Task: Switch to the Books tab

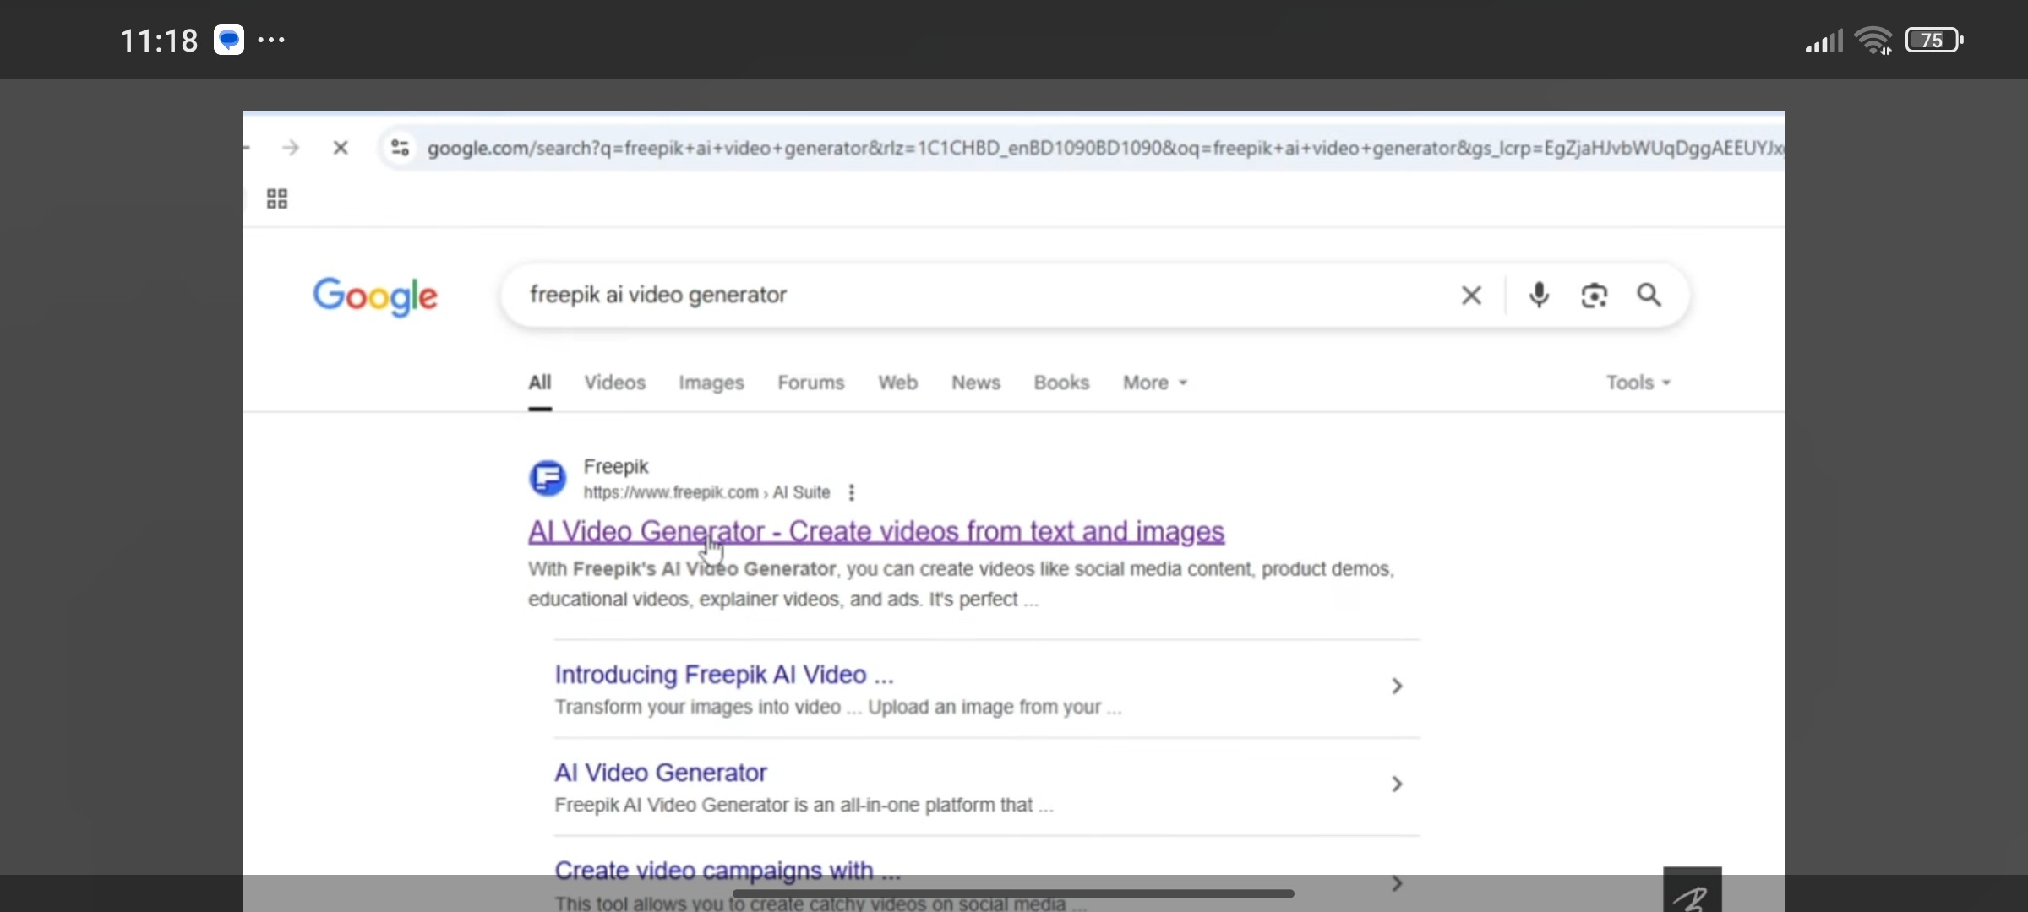Action: coord(1061,383)
